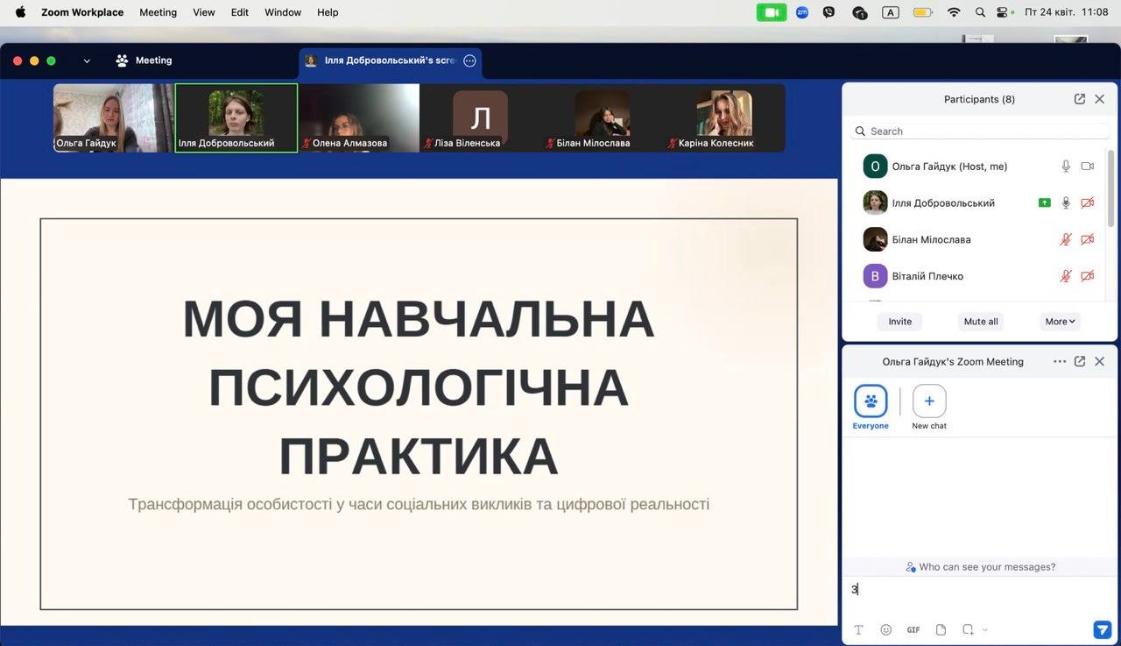Click the participants list scrollbar
This screenshot has width=1121, height=646.
(x=1110, y=188)
